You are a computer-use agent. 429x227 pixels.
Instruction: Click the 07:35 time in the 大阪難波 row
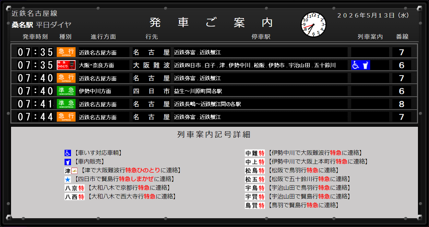coord(35,65)
